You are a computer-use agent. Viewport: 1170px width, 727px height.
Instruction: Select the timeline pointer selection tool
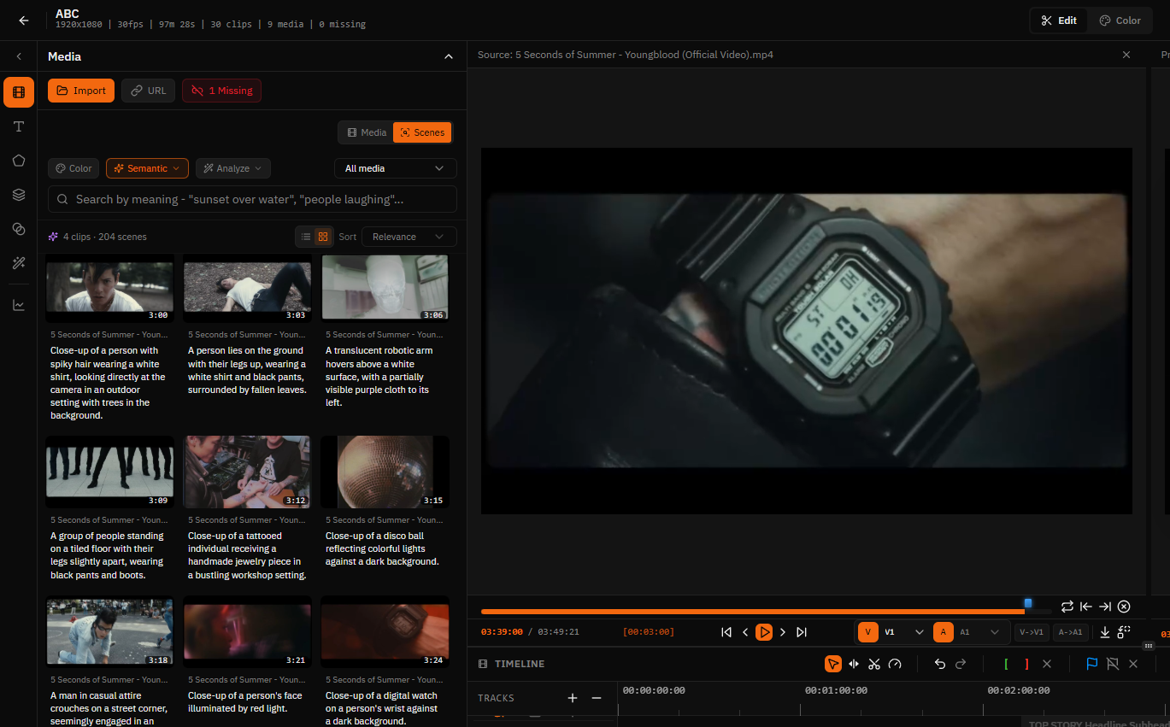832,664
